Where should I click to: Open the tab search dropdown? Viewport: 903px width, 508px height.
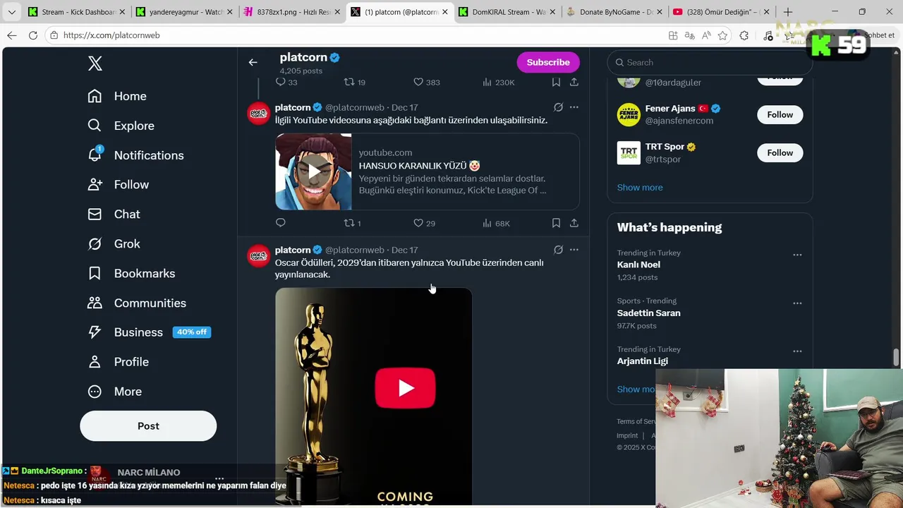(x=11, y=12)
